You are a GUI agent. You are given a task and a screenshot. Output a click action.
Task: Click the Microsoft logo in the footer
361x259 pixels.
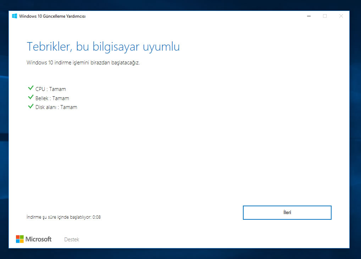tap(34, 239)
